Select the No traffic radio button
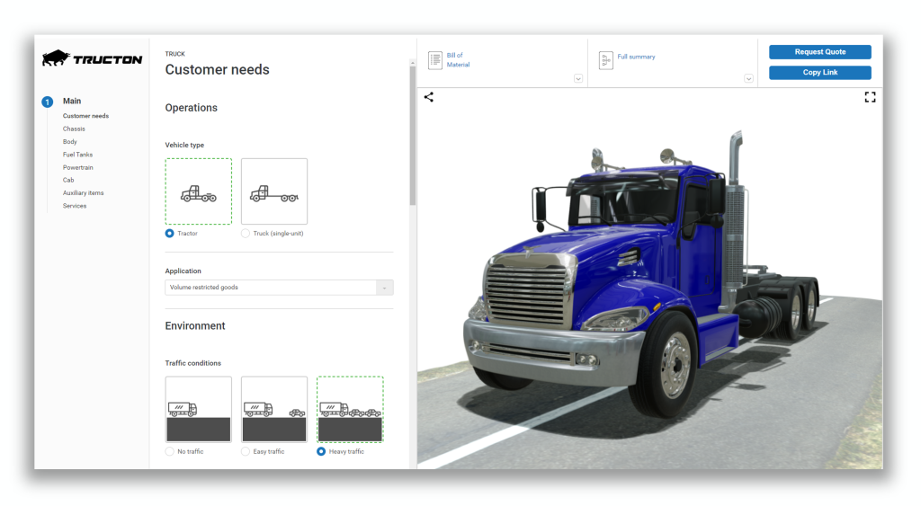The image size is (921, 506). (170, 451)
